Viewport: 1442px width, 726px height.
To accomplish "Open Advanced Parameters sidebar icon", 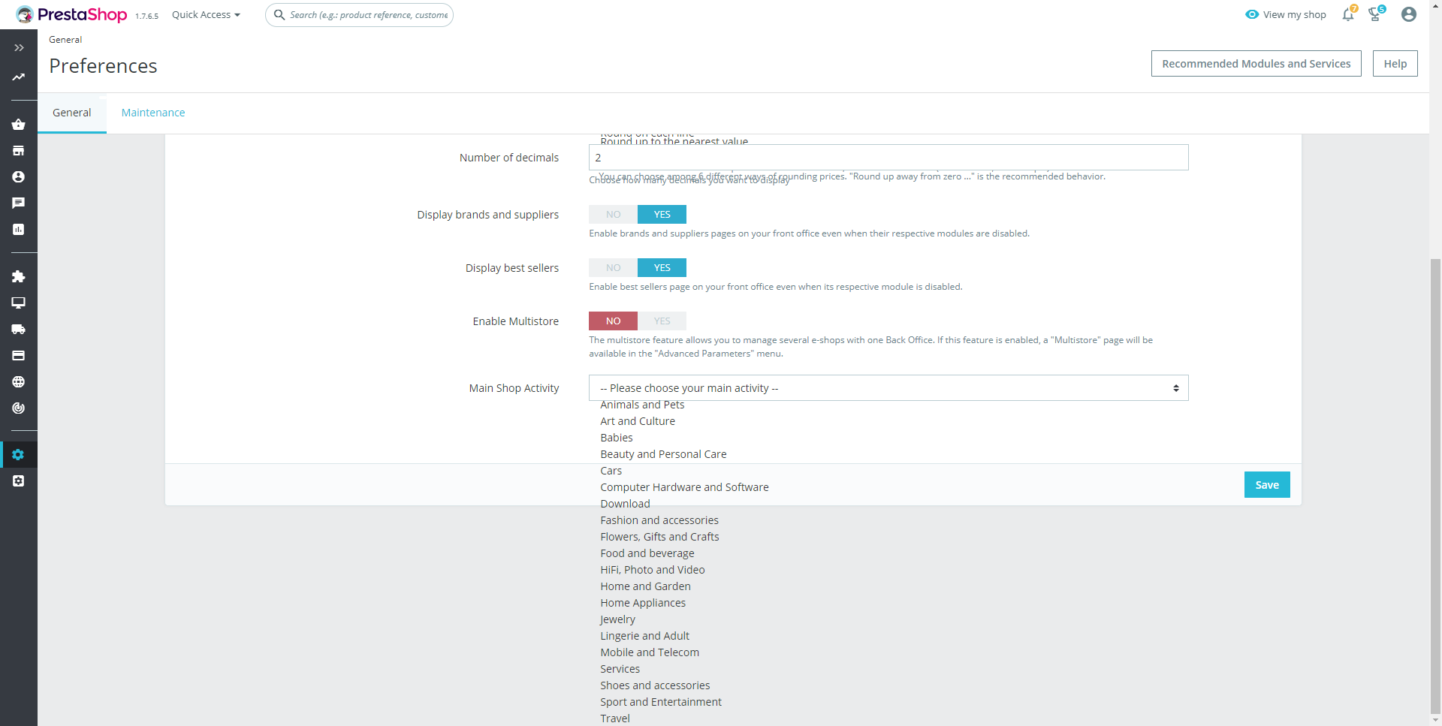I will pos(19,481).
